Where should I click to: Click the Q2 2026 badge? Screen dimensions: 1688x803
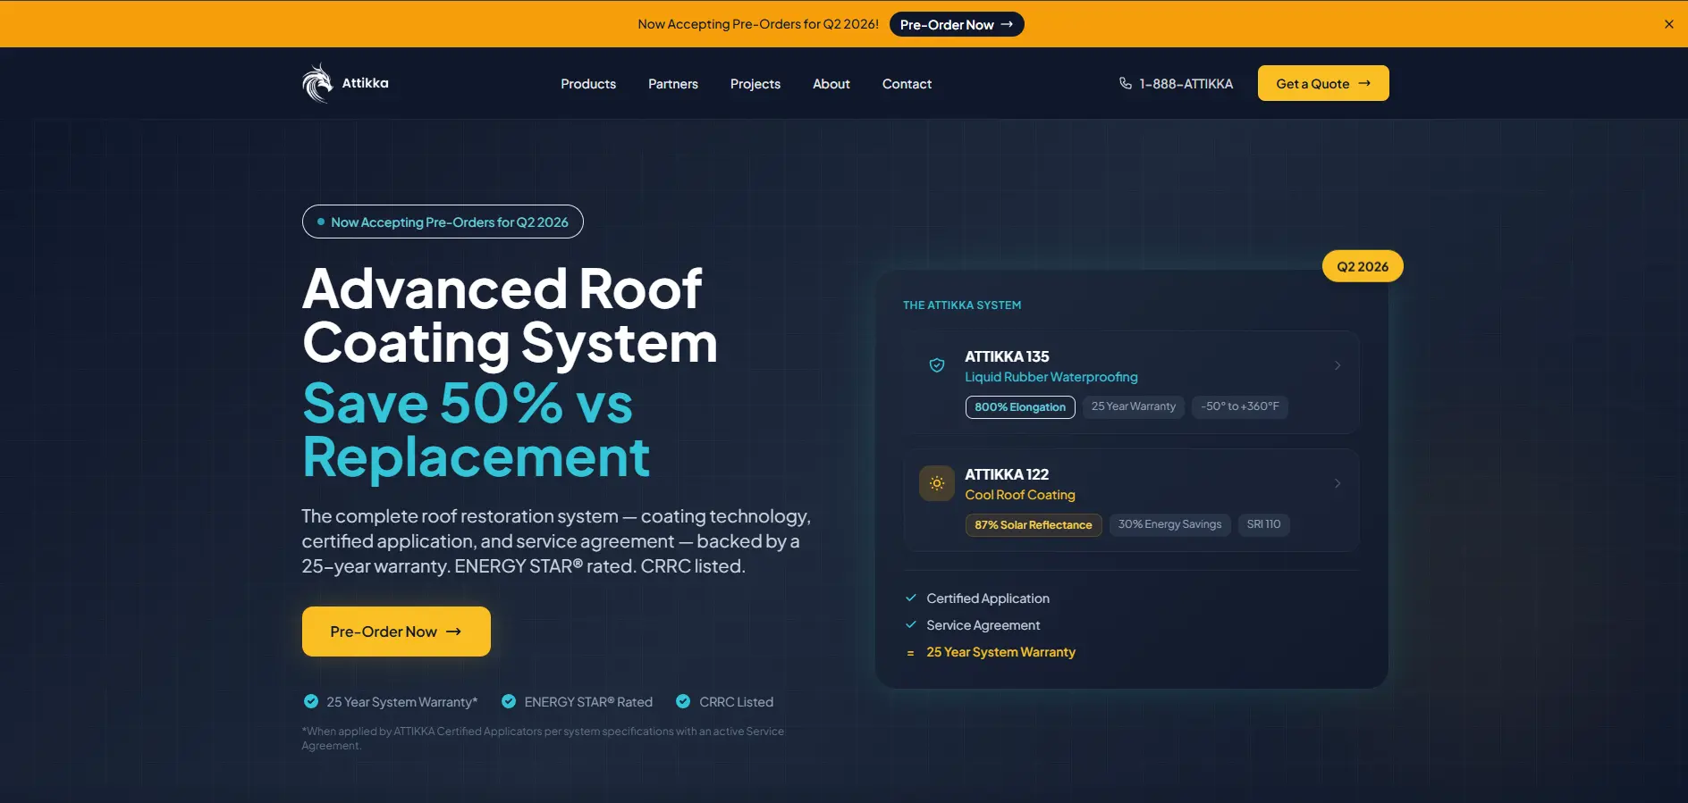click(1363, 266)
